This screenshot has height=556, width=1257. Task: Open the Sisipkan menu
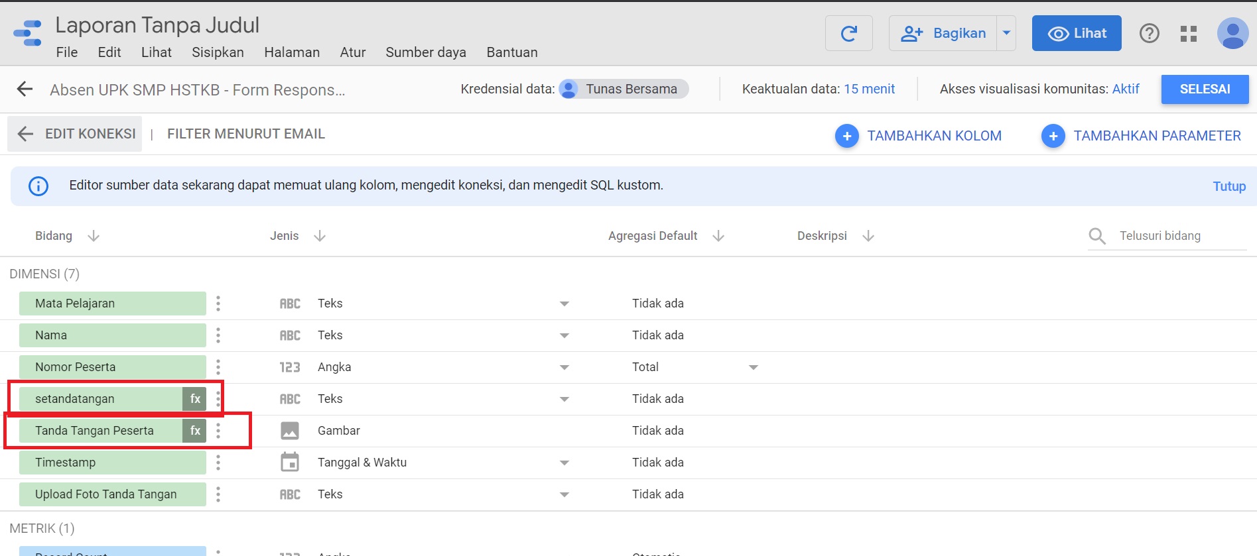(x=218, y=52)
